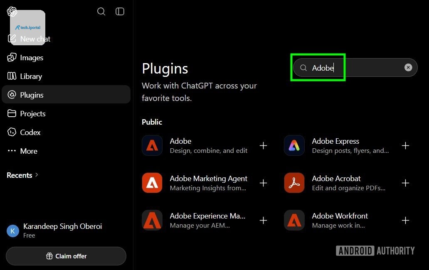Add the Adobe Experience Ma... plugin
This screenshot has width=429, height=270.
263,220
